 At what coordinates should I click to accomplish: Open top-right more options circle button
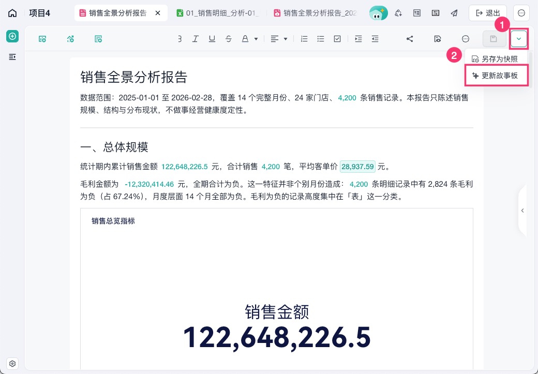coord(521,13)
